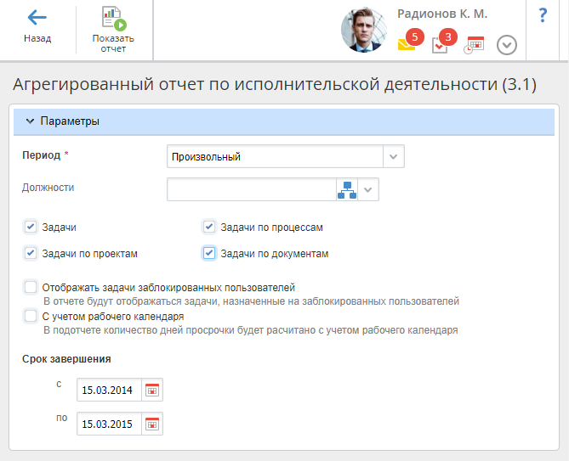Image resolution: width=569 pixels, height=461 pixels.
Task: Open calendar picker for end date
Action: point(152,424)
